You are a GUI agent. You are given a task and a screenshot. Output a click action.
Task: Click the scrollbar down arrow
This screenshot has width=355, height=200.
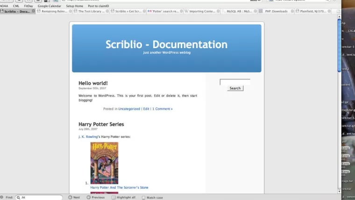coord(339,191)
